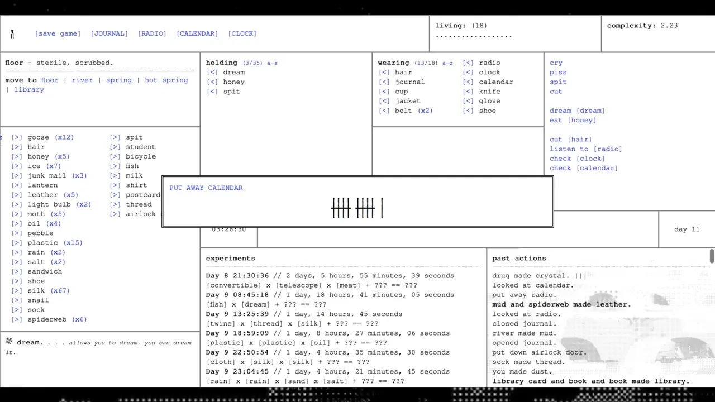Click [>] arrow next to student
The width and height of the screenshot is (715, 402).
[115, 147]
